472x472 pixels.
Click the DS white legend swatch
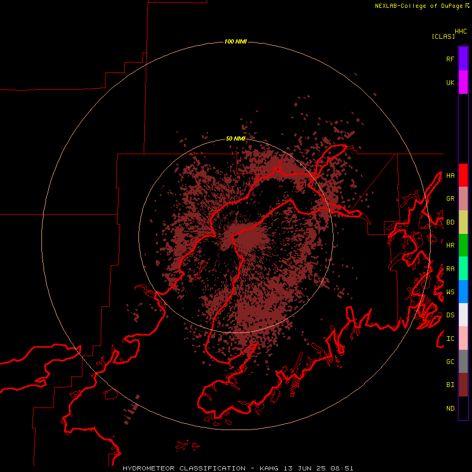pyautogui.click(x=463, y=315)
